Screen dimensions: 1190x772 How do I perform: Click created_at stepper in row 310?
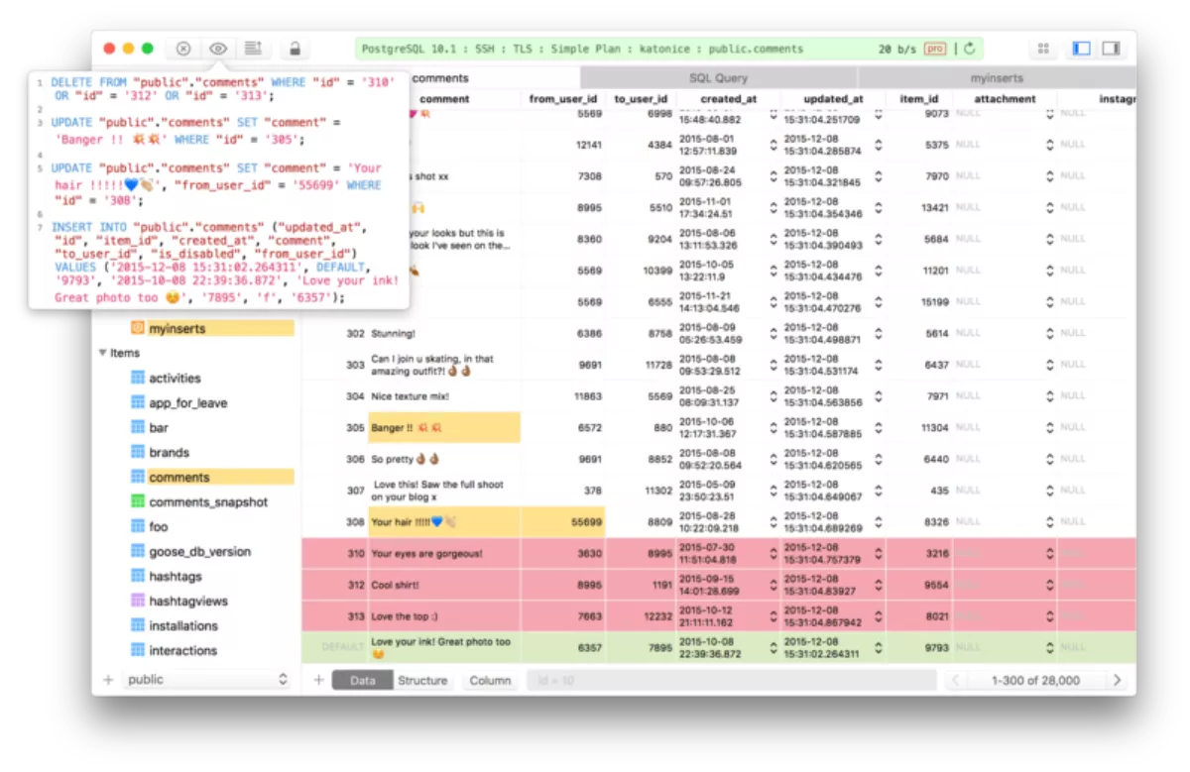click(773, 554)
